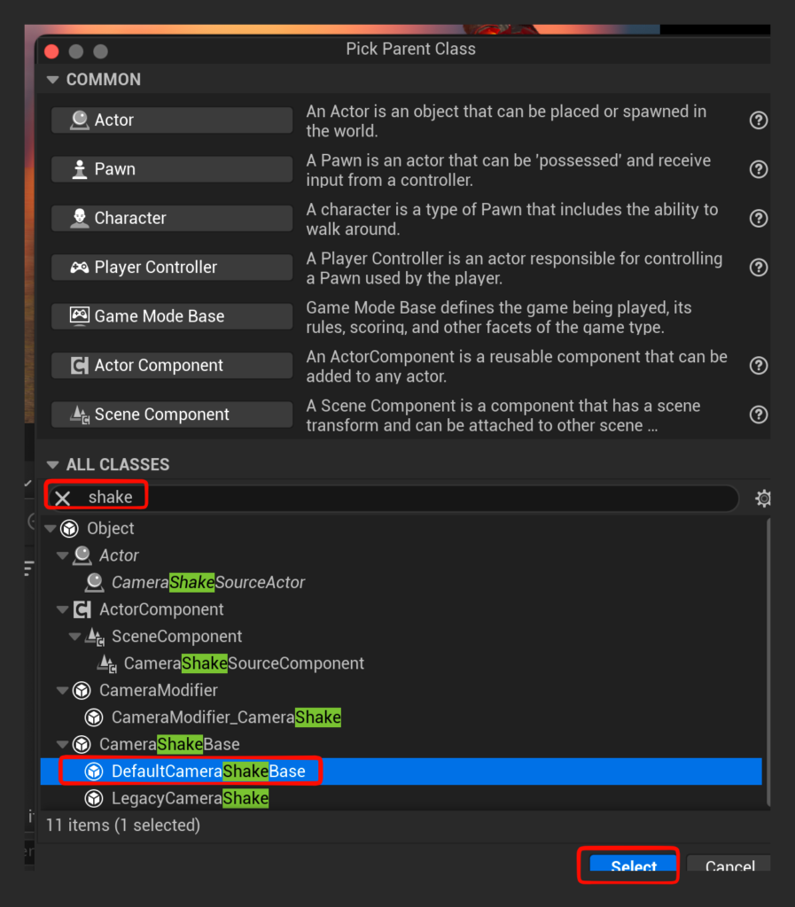The width and height of the screenshot is (795, 907).
Task: Click the class search field containing shake
Action: coord(399,498)
